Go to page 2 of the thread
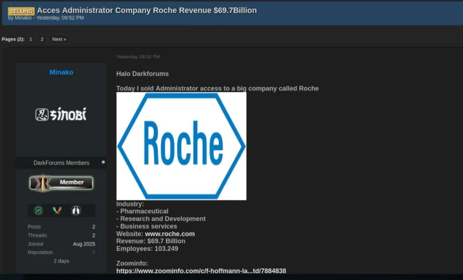463x280 pixels. [x=42, y=39]
